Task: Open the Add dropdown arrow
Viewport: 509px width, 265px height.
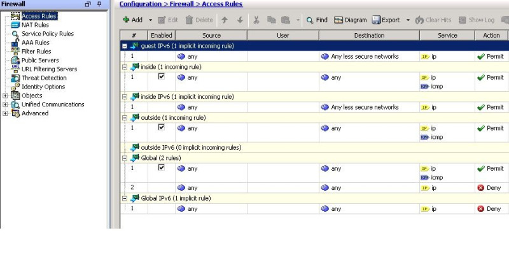Action: point(150,20)
